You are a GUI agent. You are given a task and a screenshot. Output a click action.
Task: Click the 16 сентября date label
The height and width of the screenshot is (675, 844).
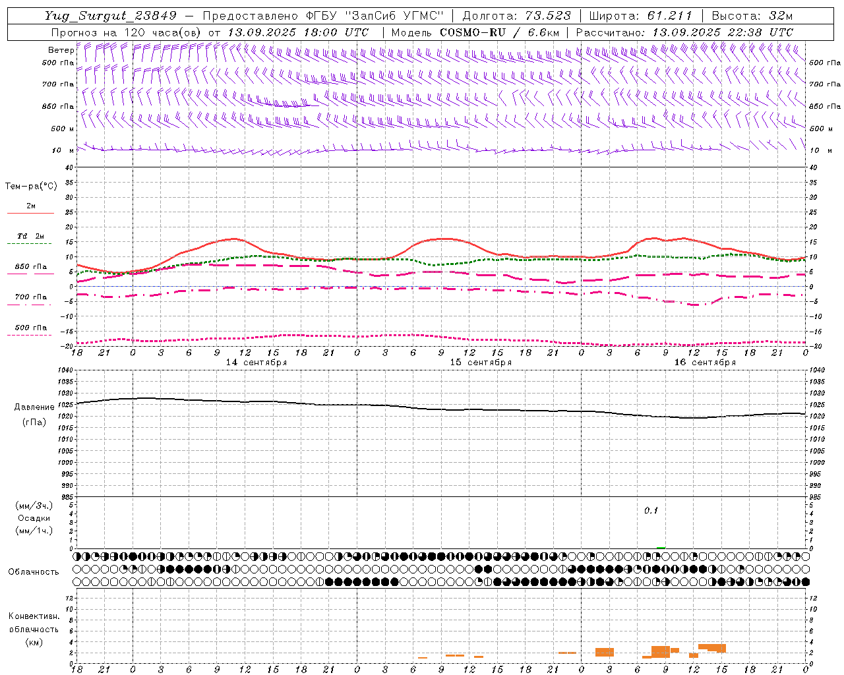(705, 362)
